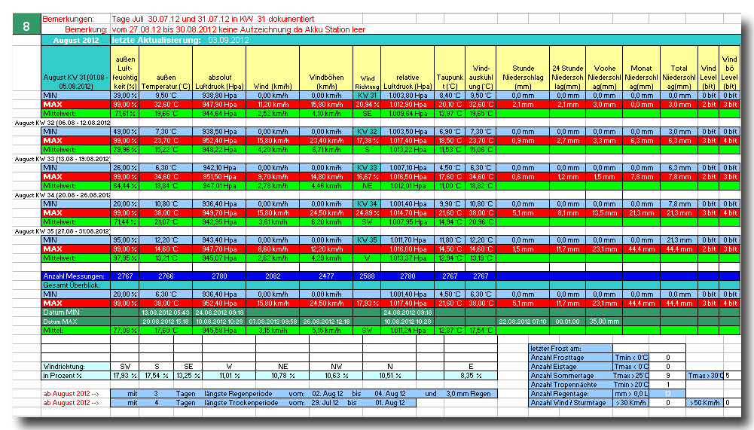Select the date '29. Jul 12'
The image size is (754, 430).
click(325, 403)
